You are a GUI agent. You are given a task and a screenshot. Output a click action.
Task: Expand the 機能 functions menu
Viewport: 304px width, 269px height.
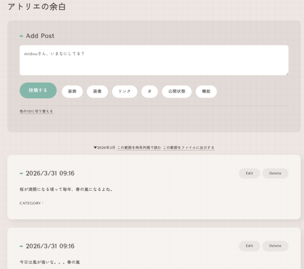(x=206, y=92)
